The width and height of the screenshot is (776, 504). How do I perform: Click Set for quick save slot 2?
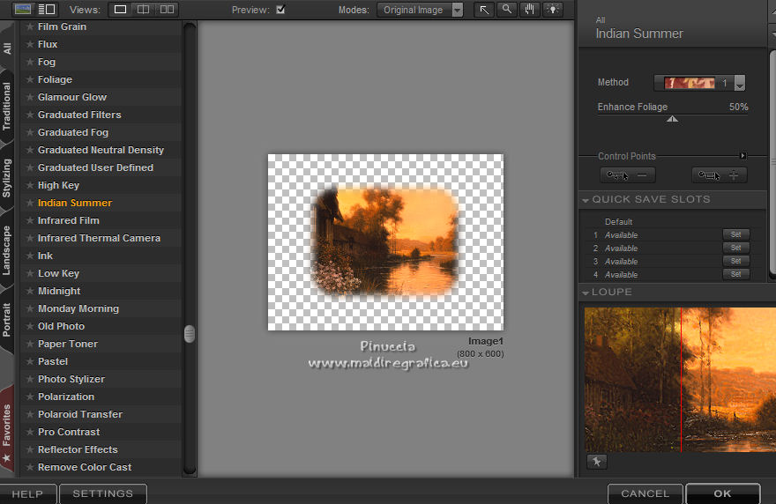736,248
